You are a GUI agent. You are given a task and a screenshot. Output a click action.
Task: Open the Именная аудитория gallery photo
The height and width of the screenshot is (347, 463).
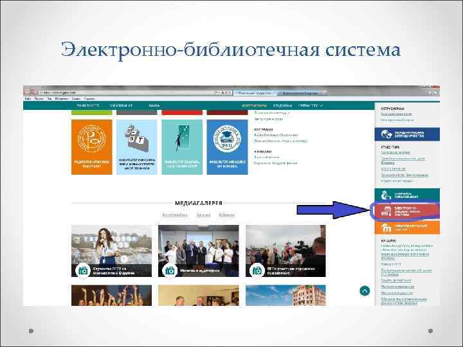(199, 251)
